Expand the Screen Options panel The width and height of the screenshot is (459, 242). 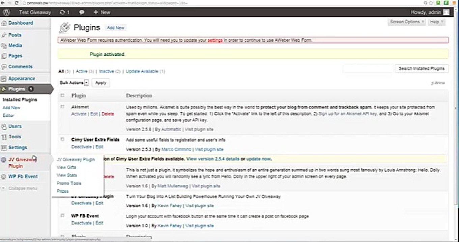coord(407,22)
